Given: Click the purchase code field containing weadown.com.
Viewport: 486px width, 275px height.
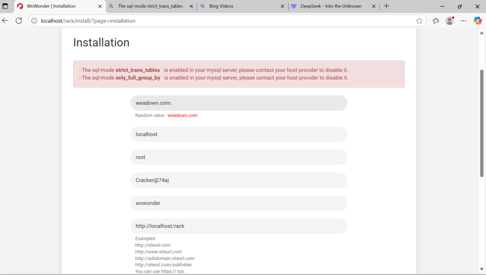Looking at the screenshot, I should (239, 103).
